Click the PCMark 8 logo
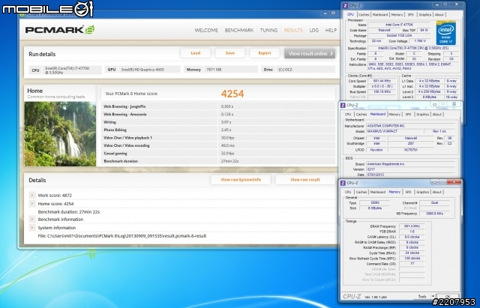Image resolution: width=480 pixels, height=308 pixels. [60, 30]
